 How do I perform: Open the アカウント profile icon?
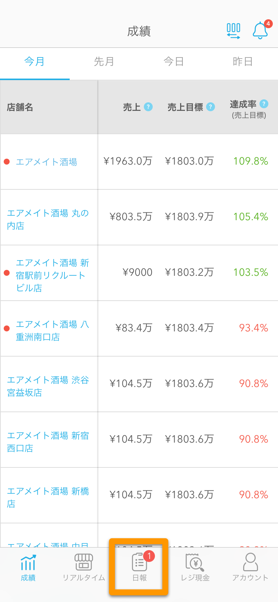click(x=251, y=562)
